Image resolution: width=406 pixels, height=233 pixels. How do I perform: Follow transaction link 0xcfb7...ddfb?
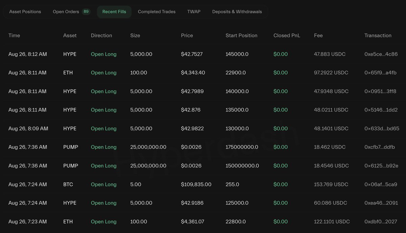point(380,147)
